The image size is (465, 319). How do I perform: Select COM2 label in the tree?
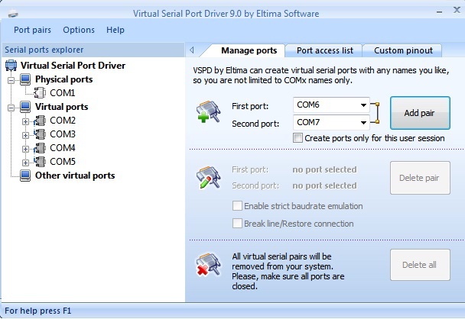point(63,121)
